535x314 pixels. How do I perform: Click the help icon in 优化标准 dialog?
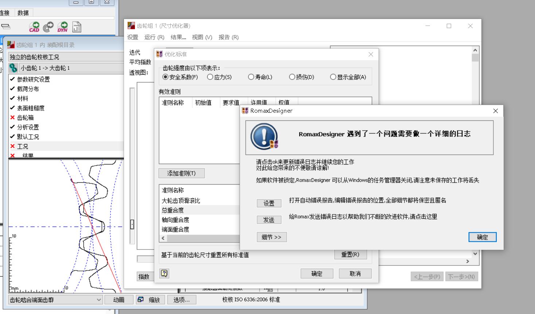tap(164, 273)
